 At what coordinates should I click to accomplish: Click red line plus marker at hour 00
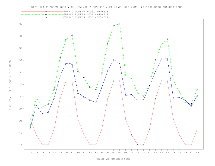tap(30, 119)
